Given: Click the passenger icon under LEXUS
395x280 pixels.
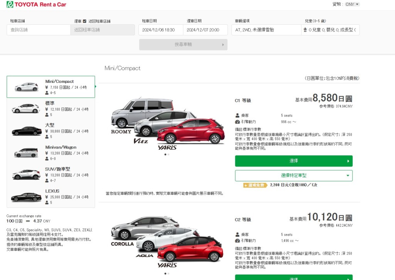Looking at the screenshot, I should [47, 202].
